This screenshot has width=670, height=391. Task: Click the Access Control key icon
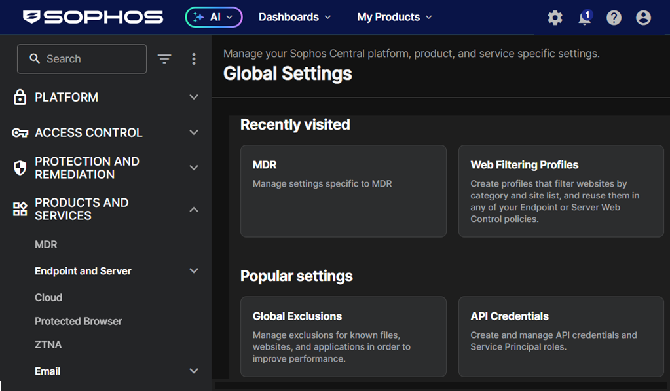(20, 133)
